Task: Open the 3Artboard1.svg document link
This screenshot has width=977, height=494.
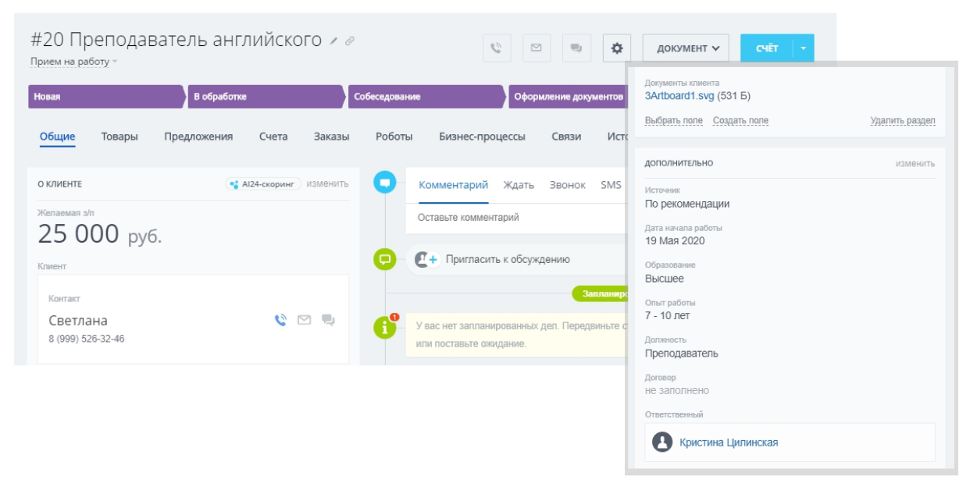Action: [679, 96]
